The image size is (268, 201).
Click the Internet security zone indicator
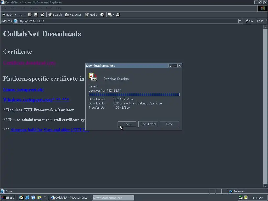point(237,191)
